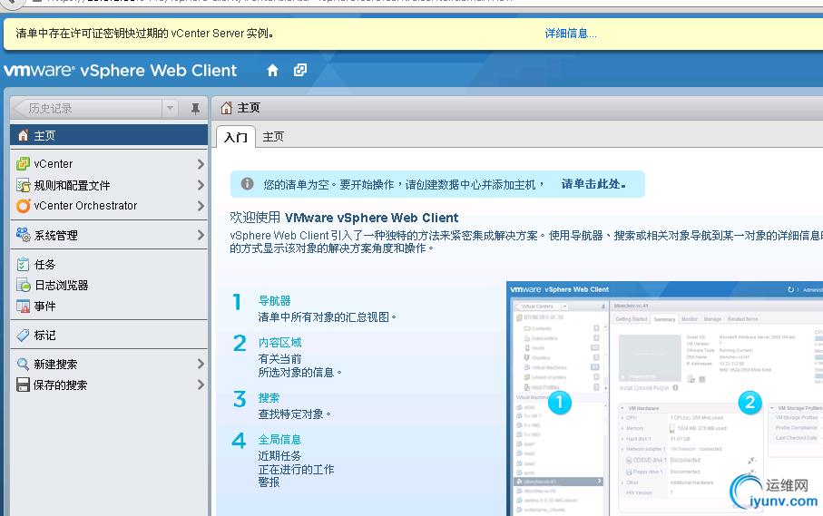The image size is (823, 516).
Task: Expand the 新建搜索 chevron
Action: [201, 364]
